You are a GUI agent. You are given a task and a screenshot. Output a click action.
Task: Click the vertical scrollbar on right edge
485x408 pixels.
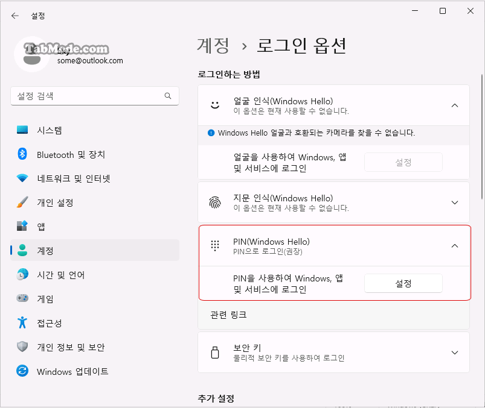(x=481, y=137)
